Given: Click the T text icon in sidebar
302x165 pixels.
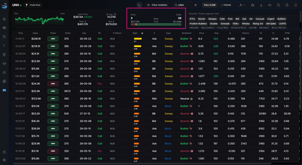Looking at the screenshot, I should tap(4, 46).
